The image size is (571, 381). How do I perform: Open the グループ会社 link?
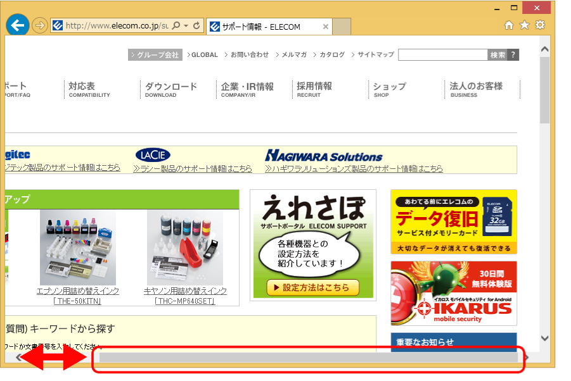tap(155, 55)
